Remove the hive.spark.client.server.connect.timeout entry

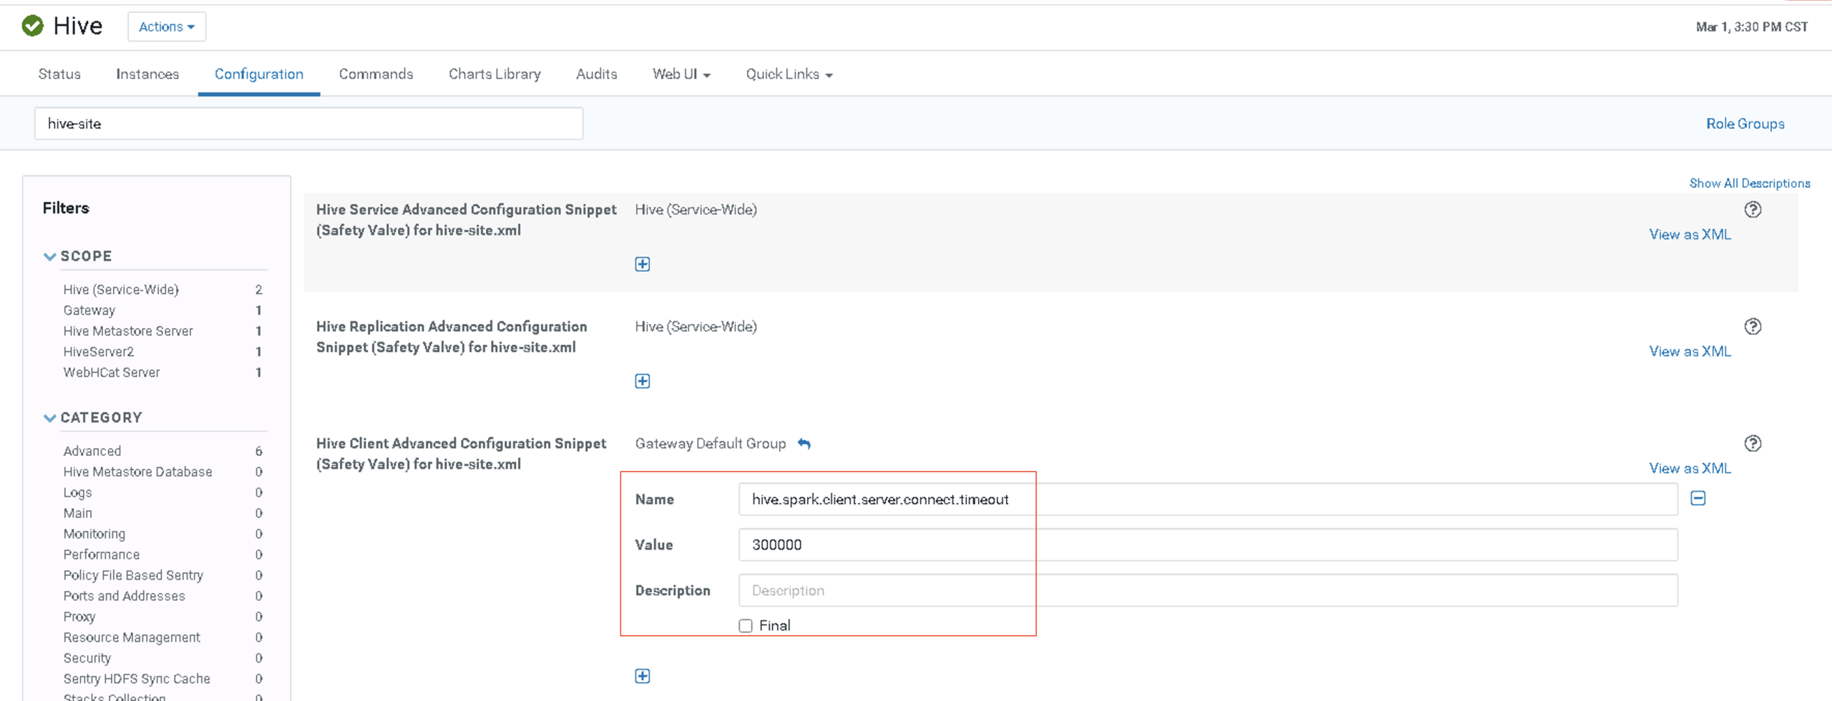pyautogui.click(x=1699, y=498)
